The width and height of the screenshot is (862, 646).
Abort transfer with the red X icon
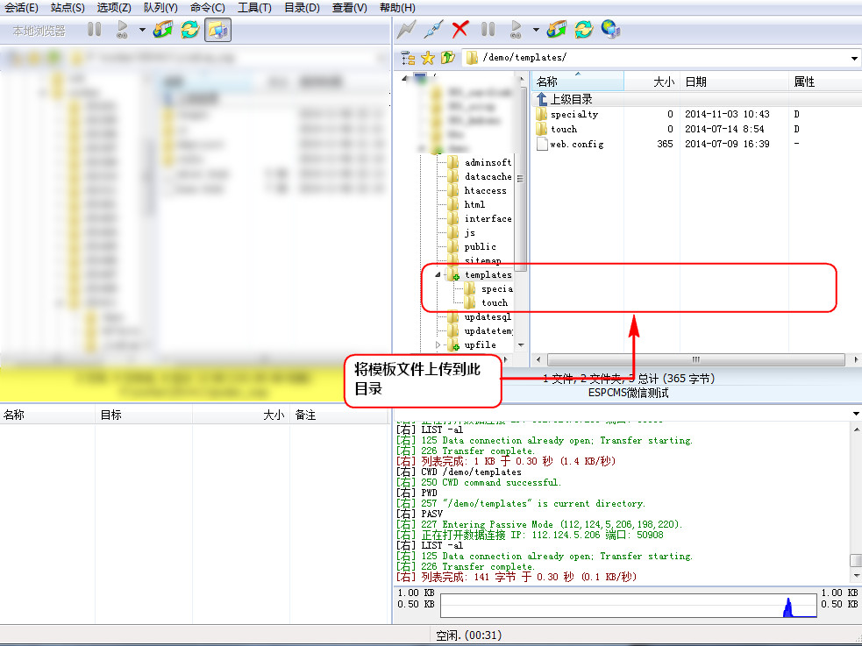pos(459,30)
